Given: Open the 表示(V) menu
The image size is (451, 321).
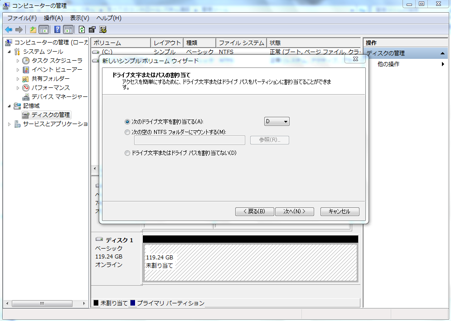Looking at the screenshot, I should tap(79, 18).
